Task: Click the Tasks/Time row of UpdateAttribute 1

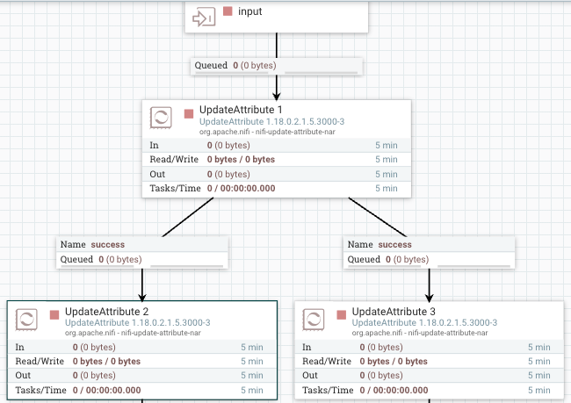Action: 277,188
